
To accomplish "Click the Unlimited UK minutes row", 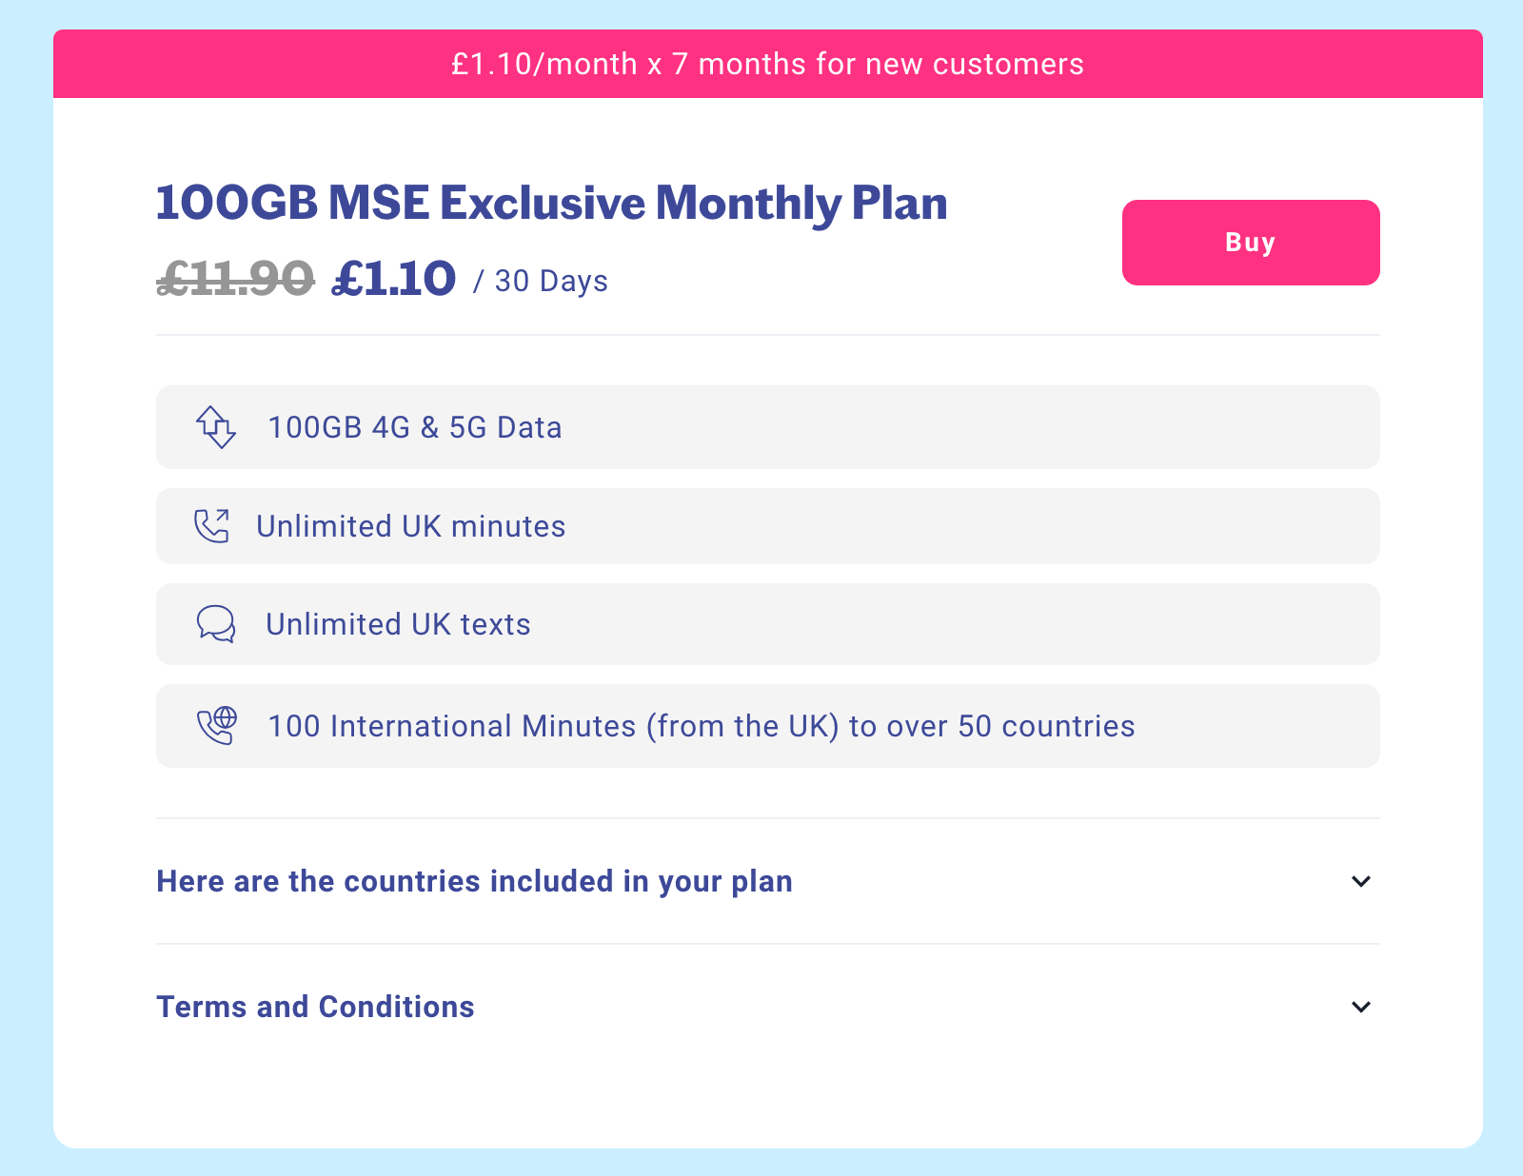I will tap(767, 526).
